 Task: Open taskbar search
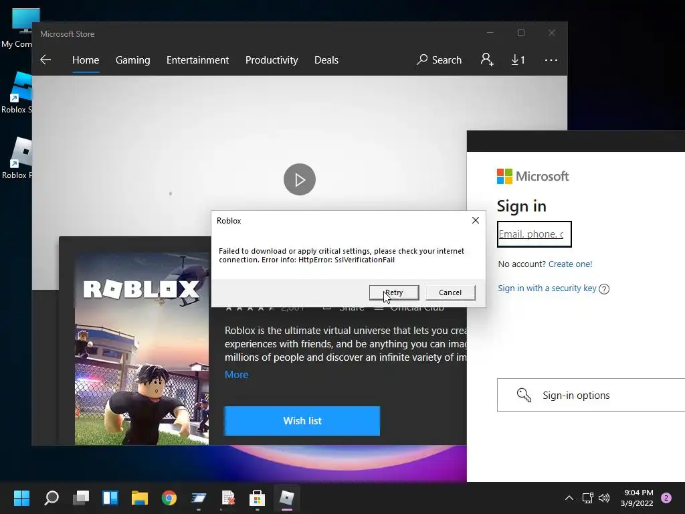pyautogui.click(x=52, y=497)
